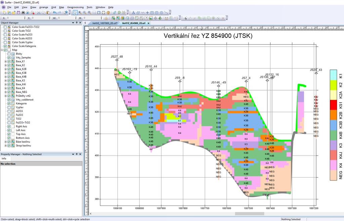Expand the Base_K4J tree node

point(5,84)
